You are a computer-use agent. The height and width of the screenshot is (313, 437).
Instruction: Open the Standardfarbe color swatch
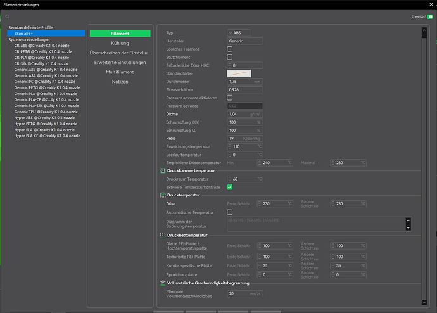click(x=239, y=73)
